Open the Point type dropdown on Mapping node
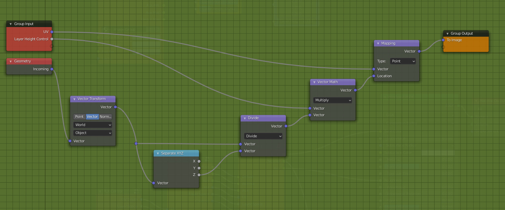 tap(402, 61)
